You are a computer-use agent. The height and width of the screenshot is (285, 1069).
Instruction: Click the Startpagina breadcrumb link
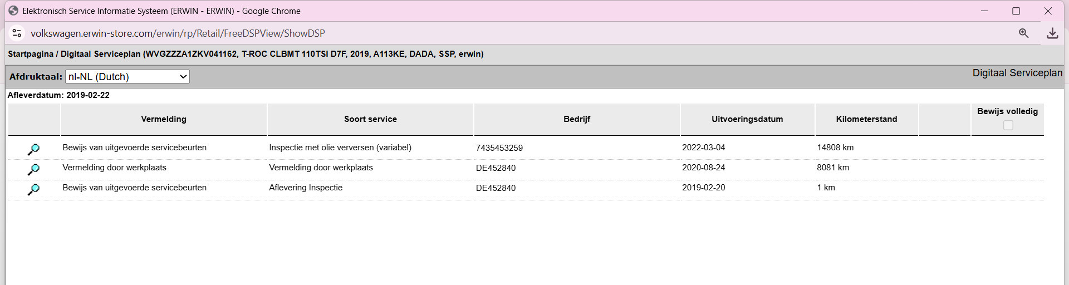click(31, 54)
